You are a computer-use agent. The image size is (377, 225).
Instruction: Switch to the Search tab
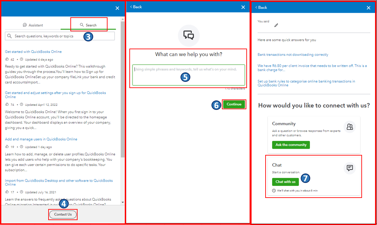tap(88, 25)
